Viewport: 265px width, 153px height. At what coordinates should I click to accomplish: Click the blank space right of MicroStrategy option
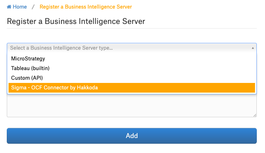(150, 59)
